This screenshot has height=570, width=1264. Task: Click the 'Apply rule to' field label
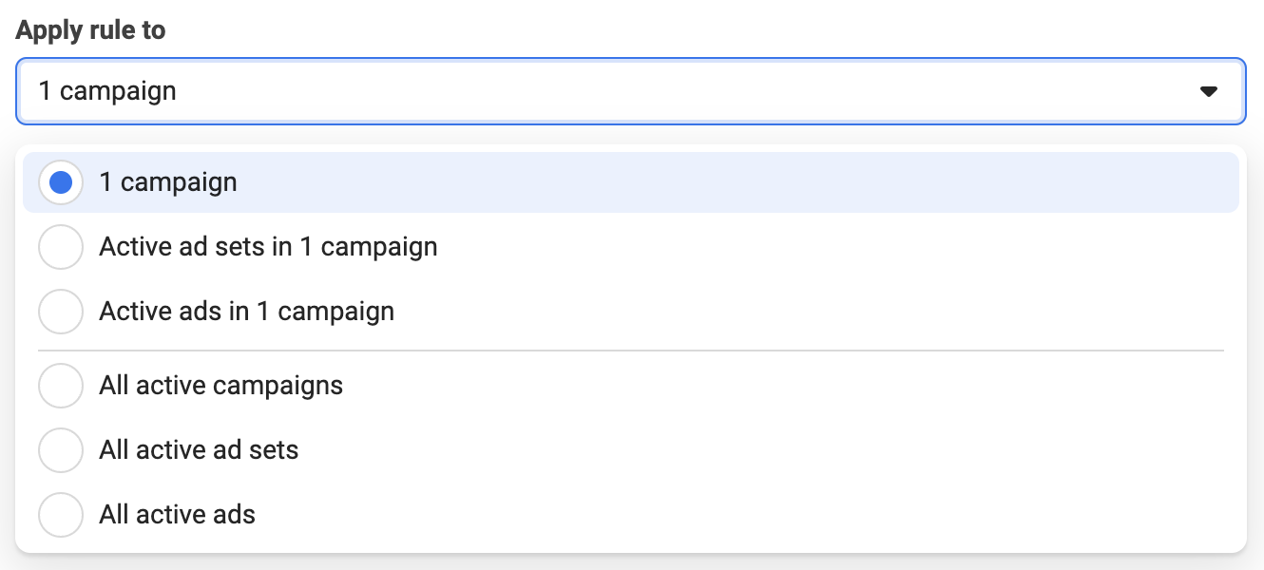tap(90, 30)
